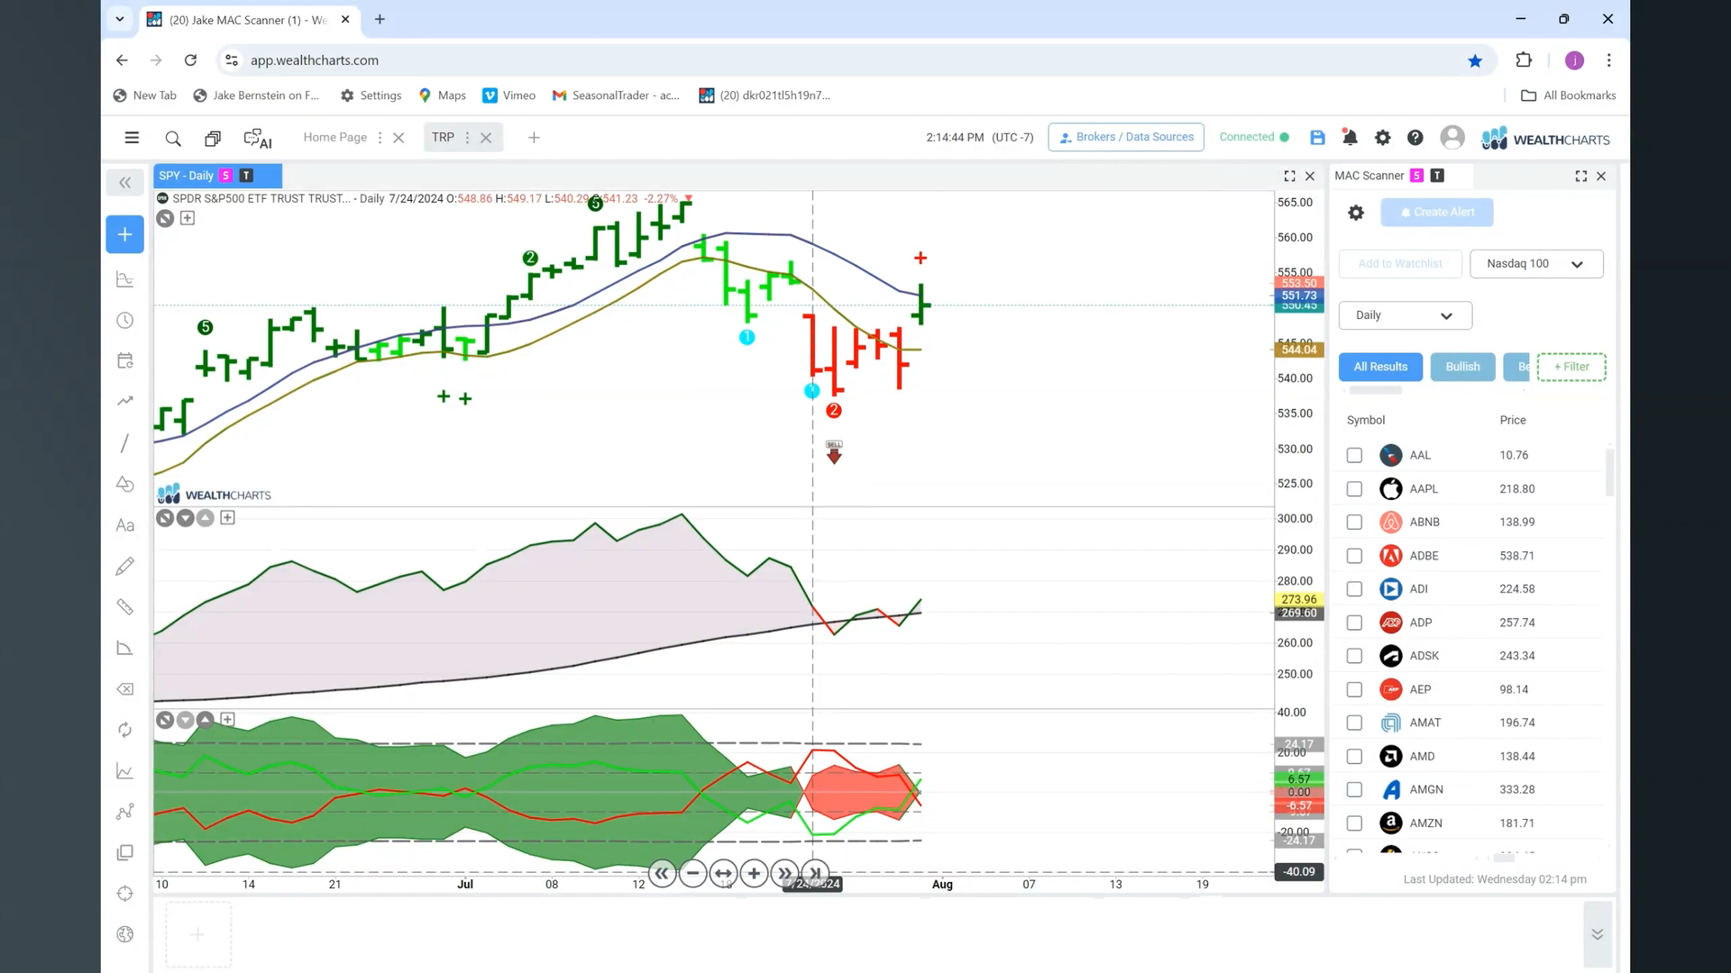The height and width of the screenshot is (973, 1731).
Task: Select the pencil brush tool
Action: pyautogui.click(x=125, y=566)
